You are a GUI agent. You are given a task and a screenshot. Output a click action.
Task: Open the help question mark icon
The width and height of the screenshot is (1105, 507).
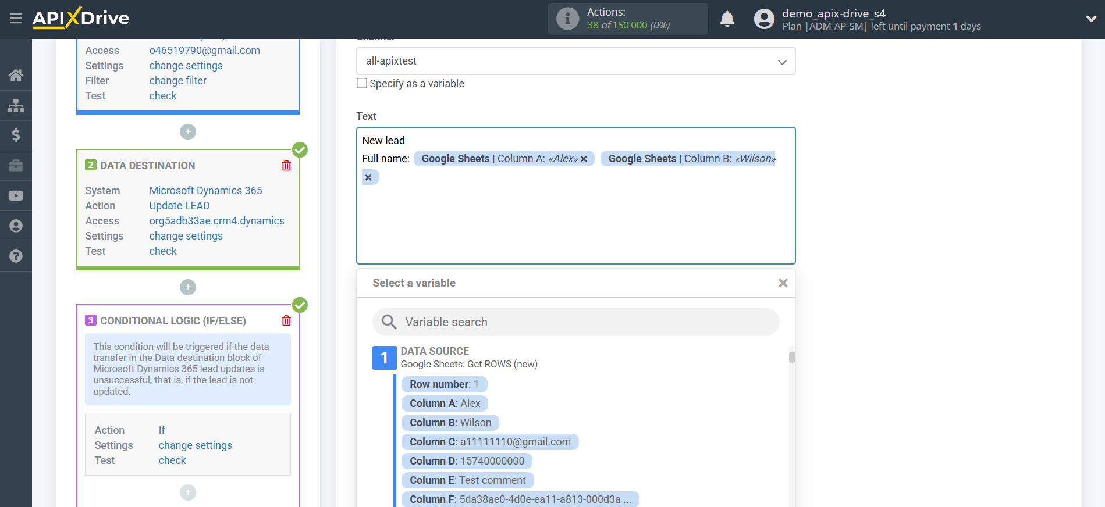[16, 256]
